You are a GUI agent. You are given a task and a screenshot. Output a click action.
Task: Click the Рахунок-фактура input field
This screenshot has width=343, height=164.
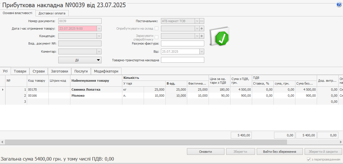(182, 43)
